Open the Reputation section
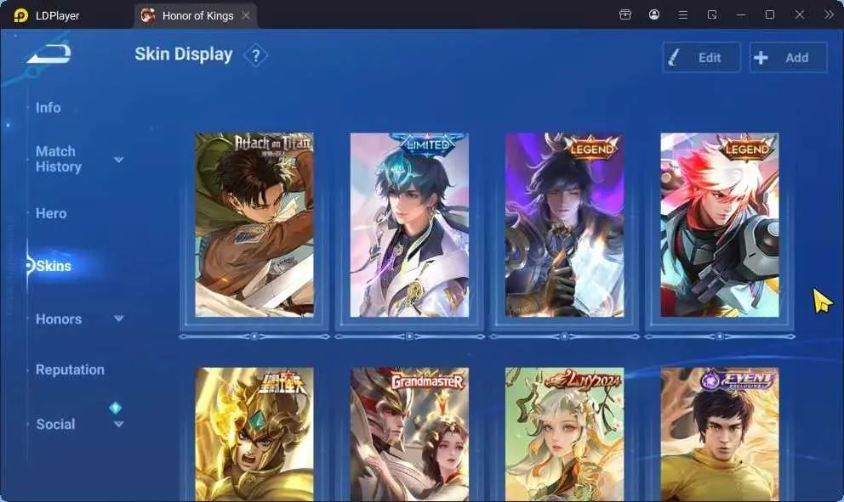Image resolution: width=844 pixels, height=502 pixels. pyautogui.click(x=70, y=369)
